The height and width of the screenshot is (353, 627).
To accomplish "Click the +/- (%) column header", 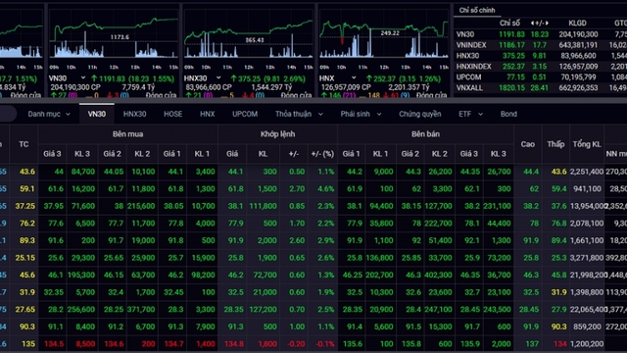I will (x=322, y=154).
